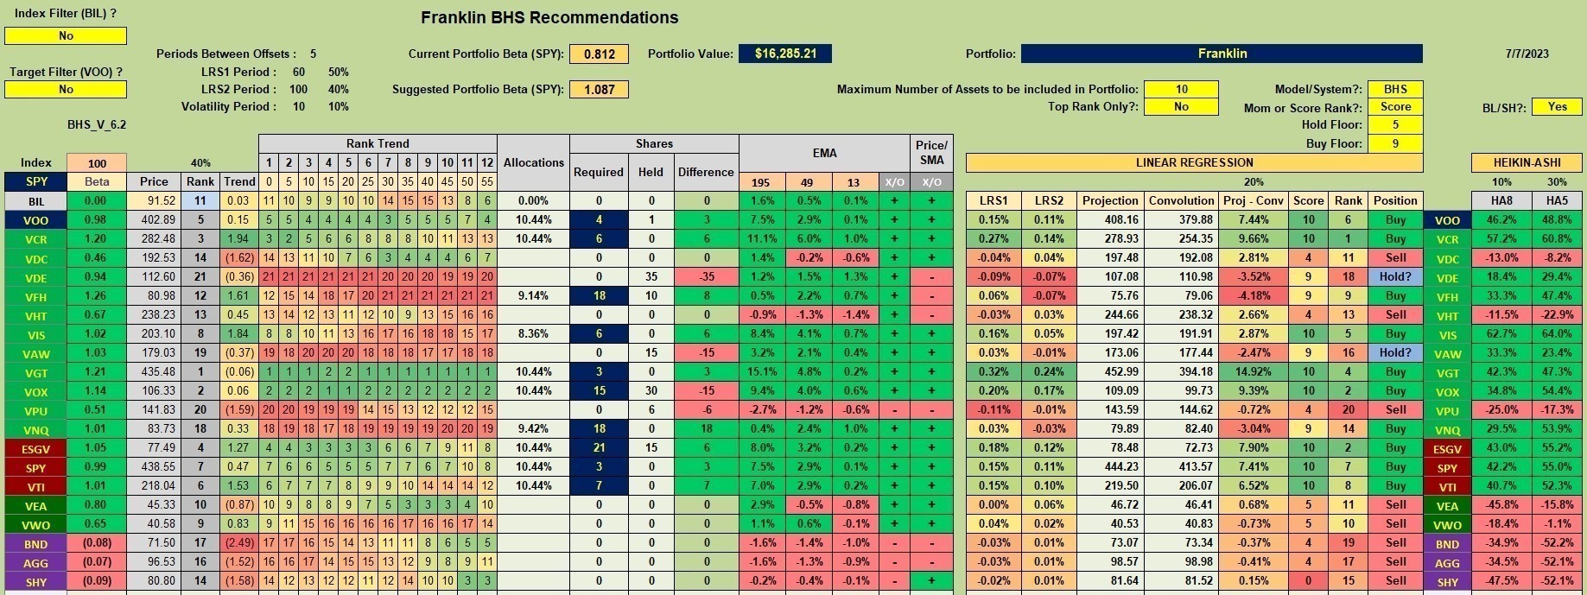Select the VIS HA8 value 62.7%

[1501, 334]
